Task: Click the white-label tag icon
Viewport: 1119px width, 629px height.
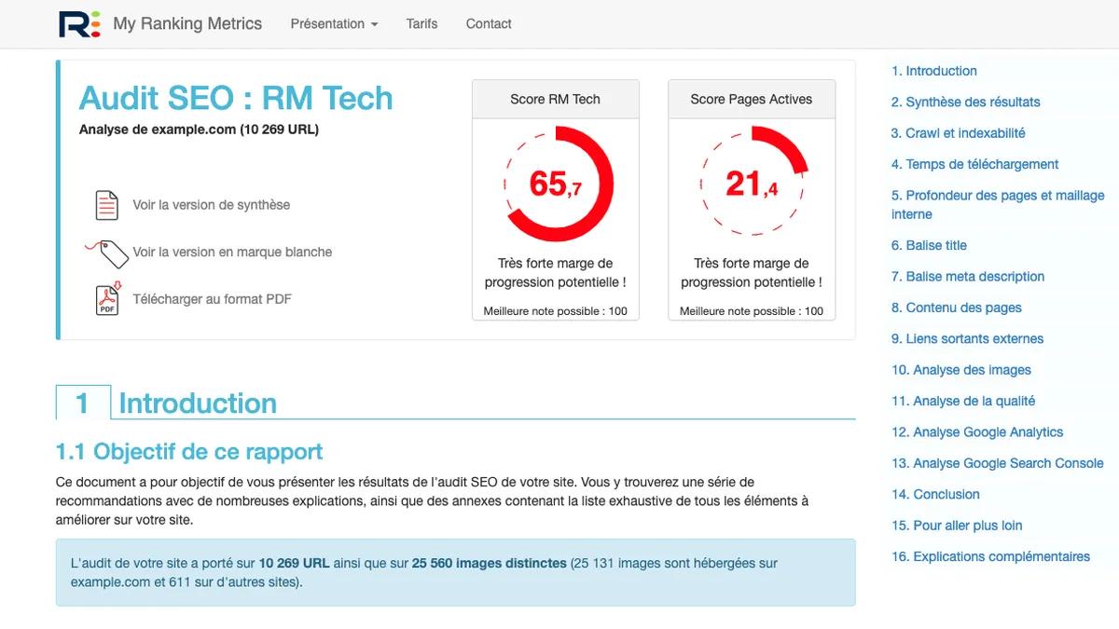Action: [107, 253]
